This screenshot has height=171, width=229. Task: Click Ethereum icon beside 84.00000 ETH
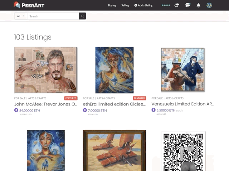(x=16, y=110)
